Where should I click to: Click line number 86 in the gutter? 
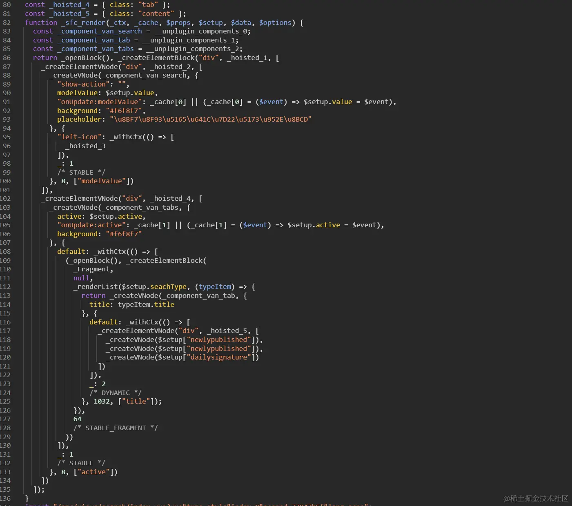(x=7, y=58)
